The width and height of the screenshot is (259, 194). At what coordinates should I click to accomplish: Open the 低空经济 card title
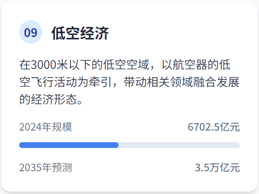pyautogui.click(x=80, y=33)
